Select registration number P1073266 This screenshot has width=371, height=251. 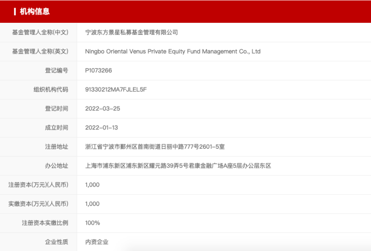click(98, 71)
